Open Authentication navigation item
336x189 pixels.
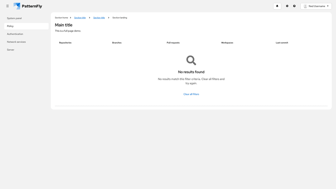pyautogui.click(x=15, y=34)
